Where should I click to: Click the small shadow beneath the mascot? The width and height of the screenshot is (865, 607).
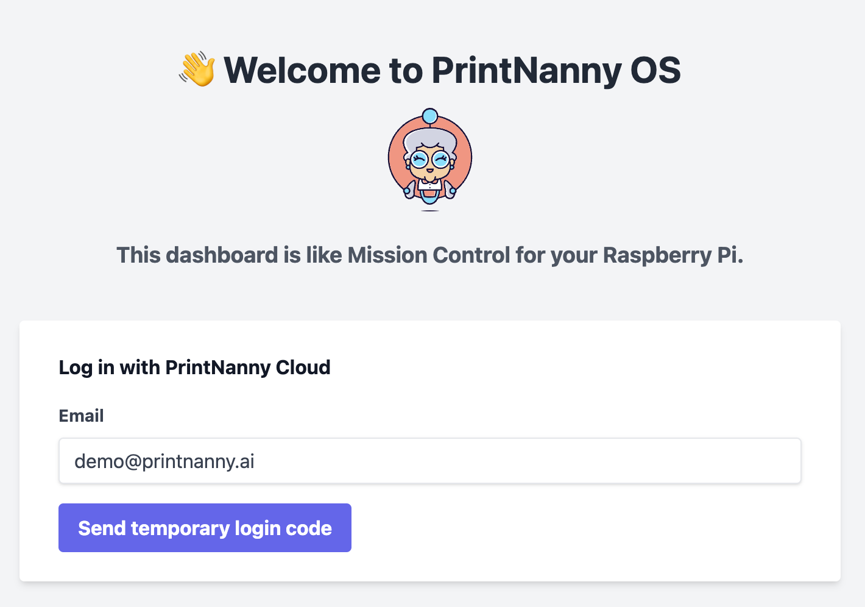(x=430, y=210)
